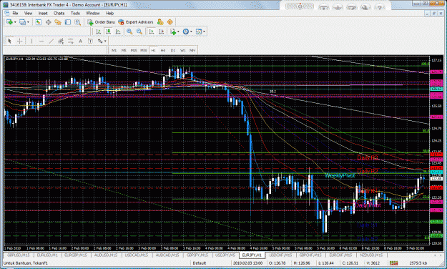Switch to M1 timeframe
Viewport: 447px width, 269px height.
[x=114, y=51]
